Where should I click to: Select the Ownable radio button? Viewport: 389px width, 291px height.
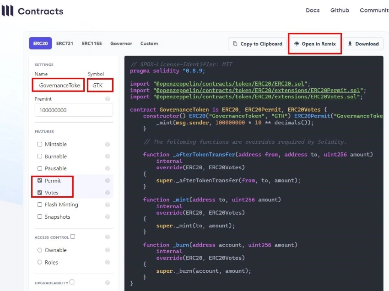(40, 250)
